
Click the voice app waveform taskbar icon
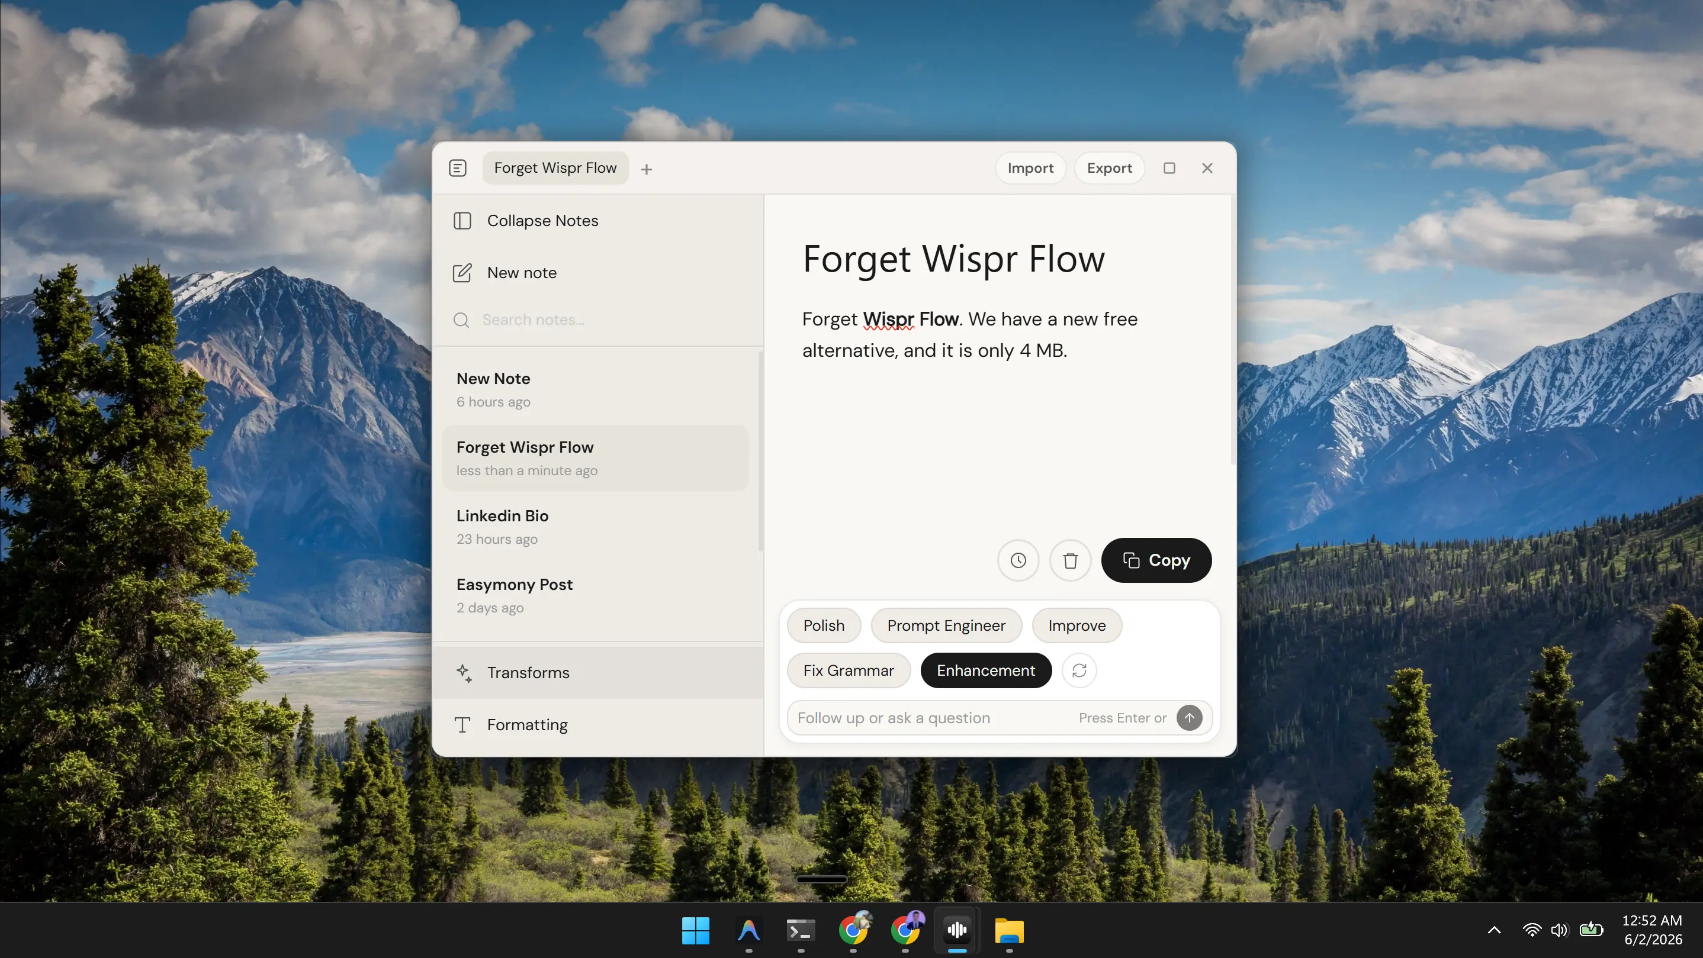957,930
